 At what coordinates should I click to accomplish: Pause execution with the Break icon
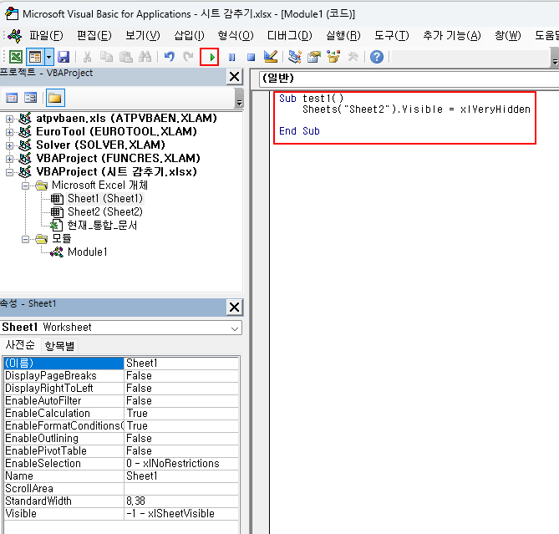pyautogui.click(x=231, y=57)
